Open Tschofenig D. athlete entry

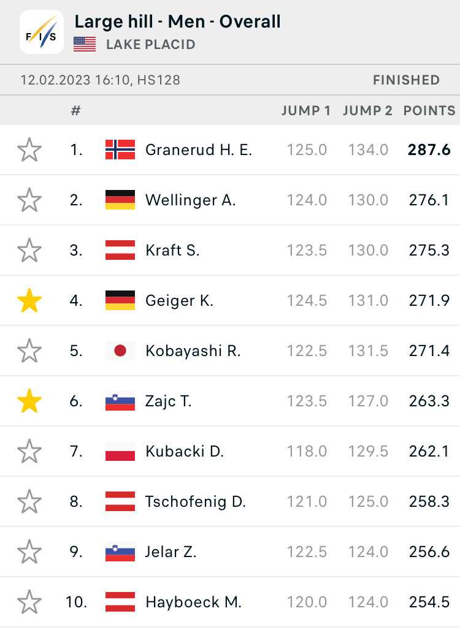(x=195, y=502)
